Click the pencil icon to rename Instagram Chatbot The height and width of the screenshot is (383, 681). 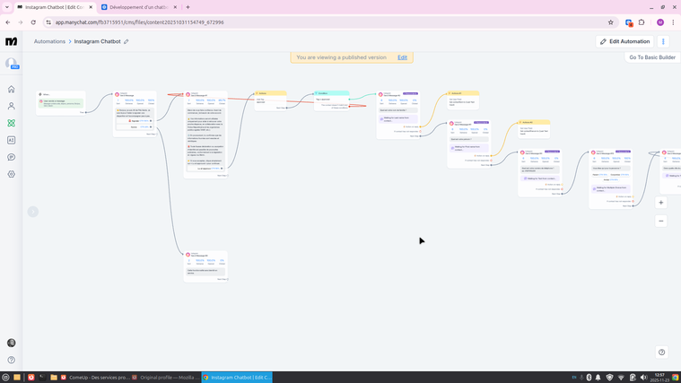127,42
